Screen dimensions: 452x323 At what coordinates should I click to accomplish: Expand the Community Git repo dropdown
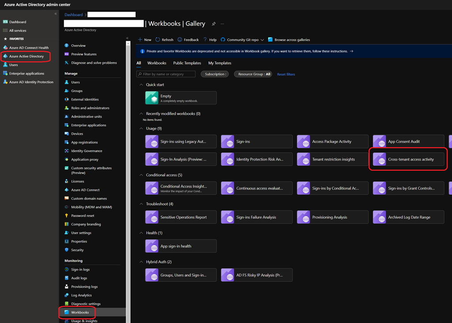coord(262,40)
